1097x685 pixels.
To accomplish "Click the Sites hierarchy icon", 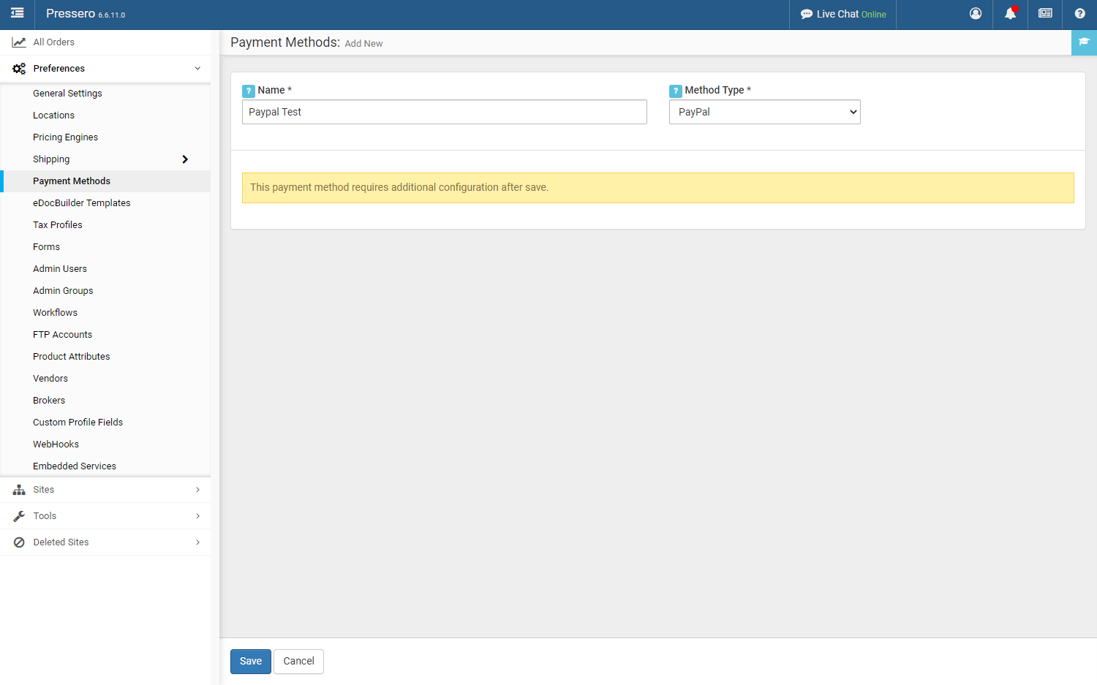I will coord(19,490).
